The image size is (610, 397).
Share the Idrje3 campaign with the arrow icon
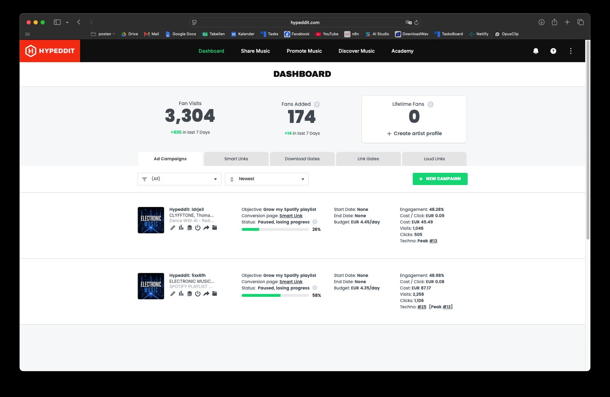(x=206, y=228)
